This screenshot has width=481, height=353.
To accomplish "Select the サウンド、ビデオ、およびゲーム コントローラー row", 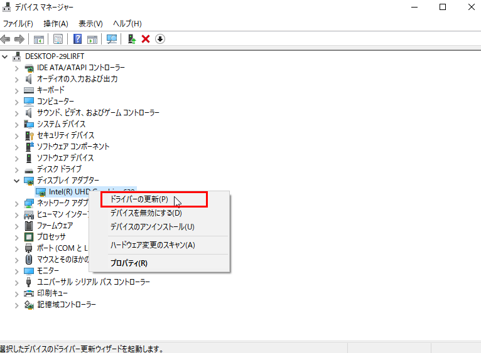I will (98, 113).
